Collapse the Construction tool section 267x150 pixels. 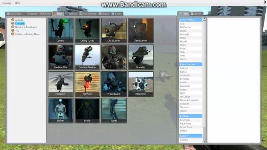(191, 64)
